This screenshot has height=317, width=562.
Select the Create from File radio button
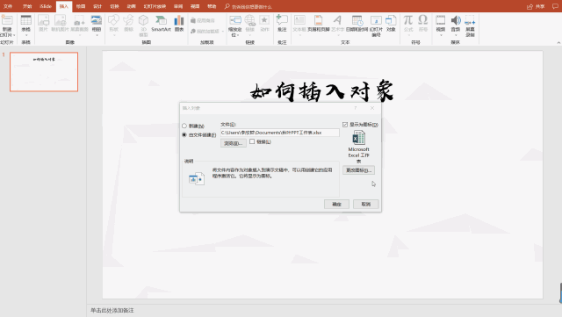184,135
